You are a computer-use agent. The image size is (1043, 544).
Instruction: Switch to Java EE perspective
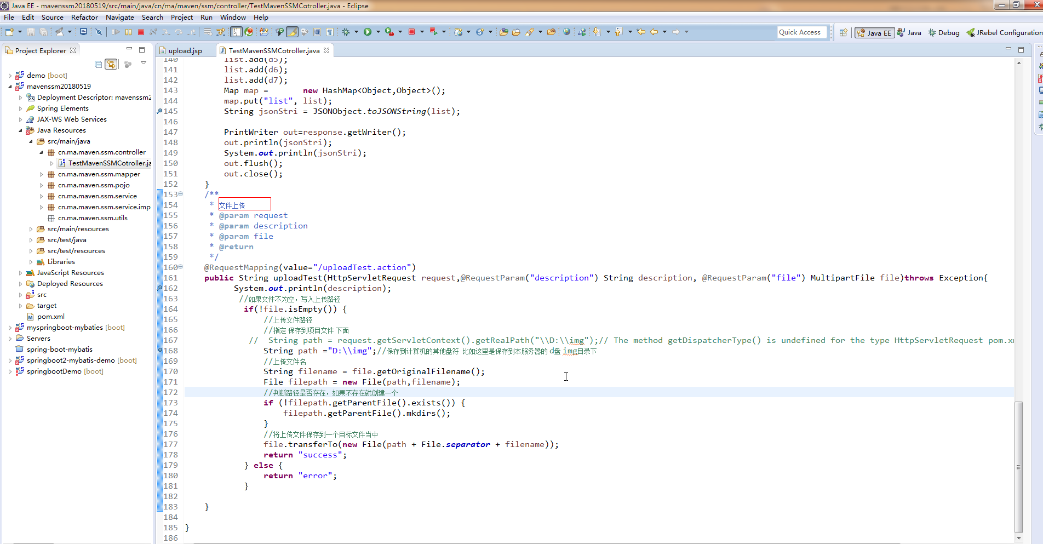874,33
